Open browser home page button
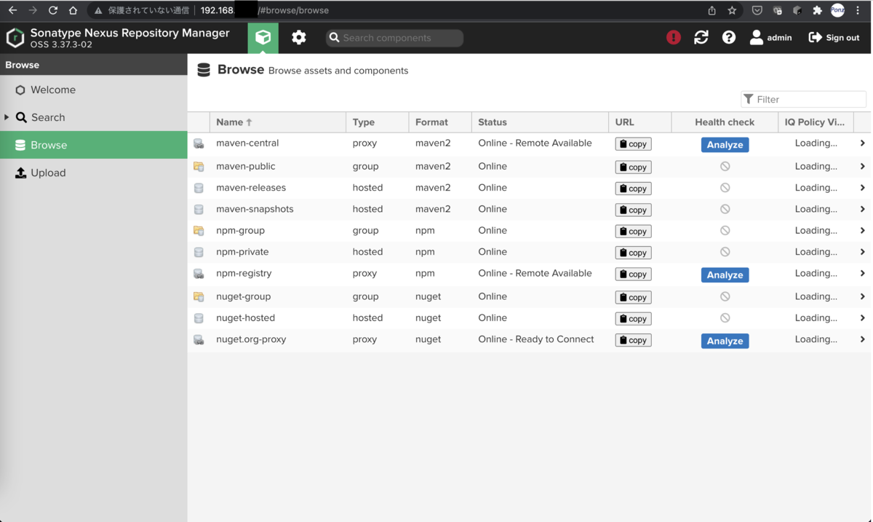 point(73,10)
